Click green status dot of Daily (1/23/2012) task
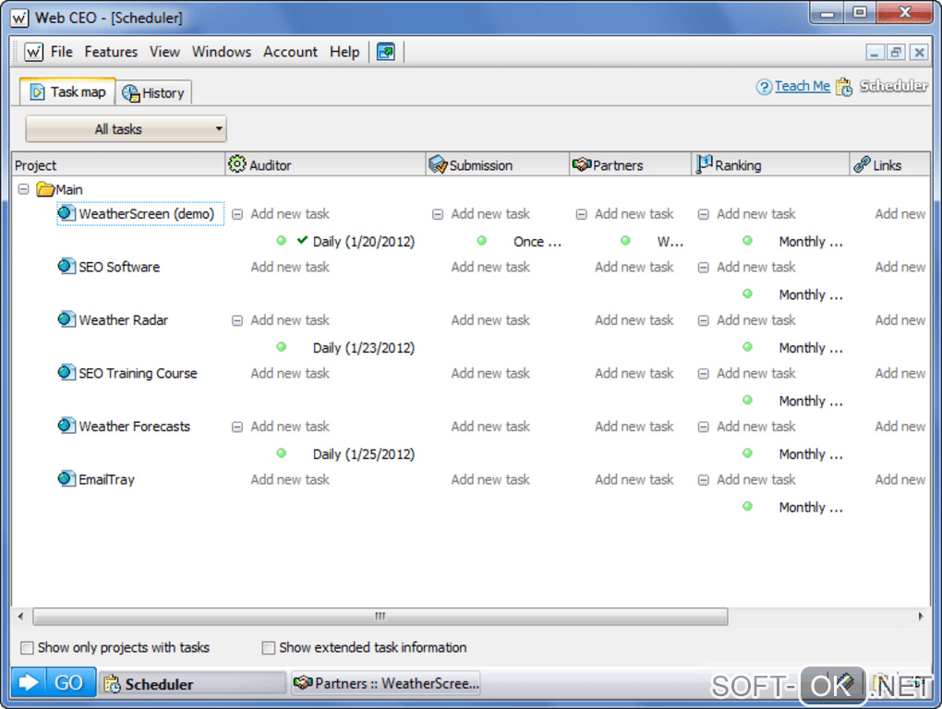This screenshot has height=709, width=942. [281, 347]
